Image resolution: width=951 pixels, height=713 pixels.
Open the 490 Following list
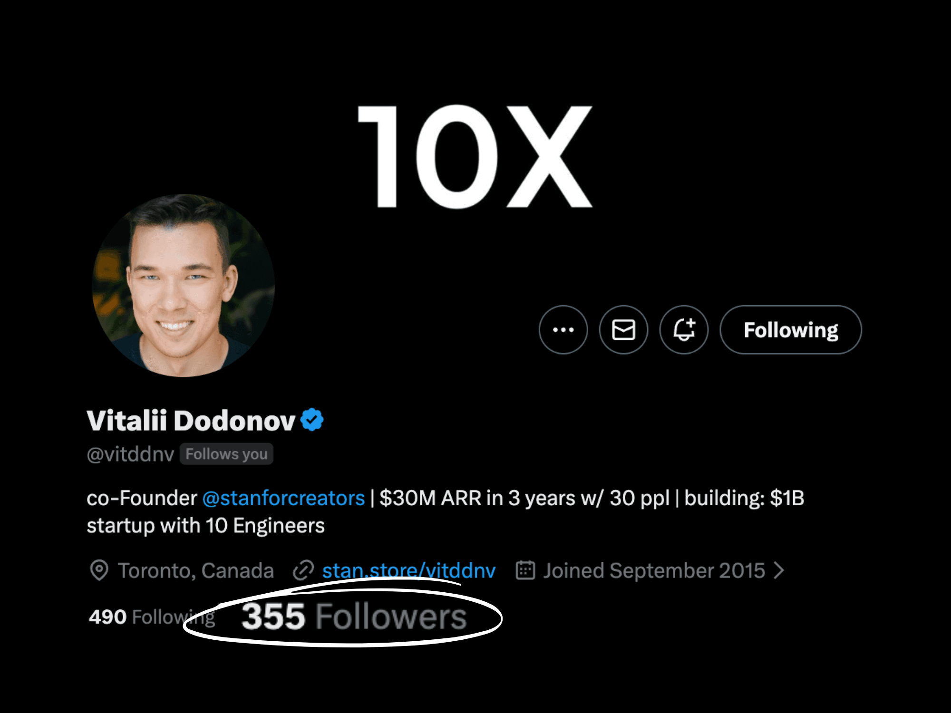[x=152, y=617]
